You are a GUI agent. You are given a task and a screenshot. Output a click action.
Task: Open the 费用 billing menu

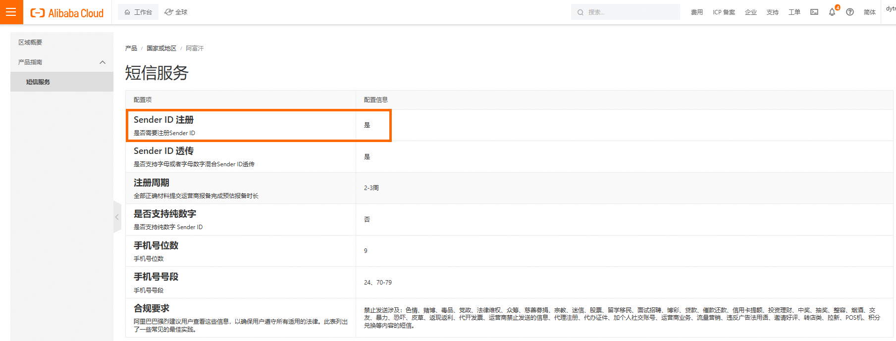(x=697, y=12)
